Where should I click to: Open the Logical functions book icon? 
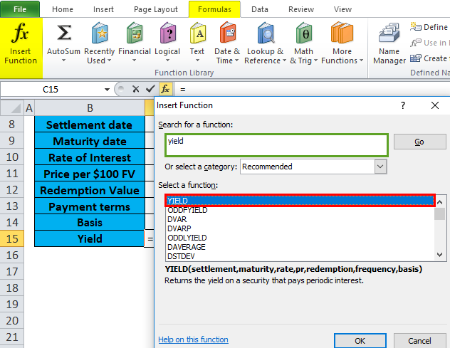point(167,33)
